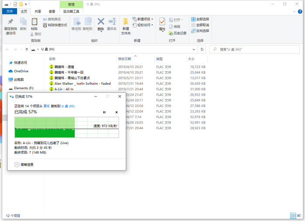Viewport: 305px width, 221px height.
Task: Click the address bar path U disk (H:)
Action: pyautogui.click(x=47, y=49)
